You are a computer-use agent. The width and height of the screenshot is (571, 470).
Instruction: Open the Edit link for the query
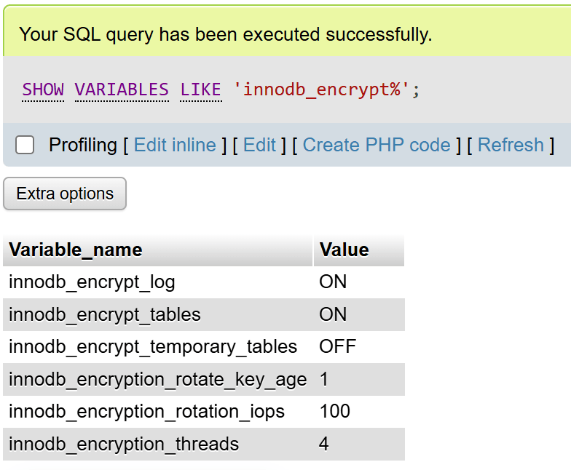259,145
